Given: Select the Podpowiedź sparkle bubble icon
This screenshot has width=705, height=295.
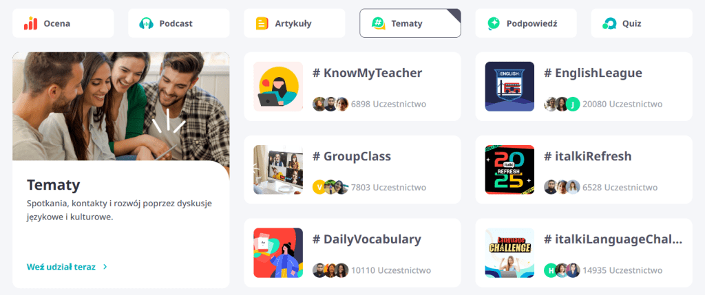Looking at the screenshot, I should click(494, 23).
